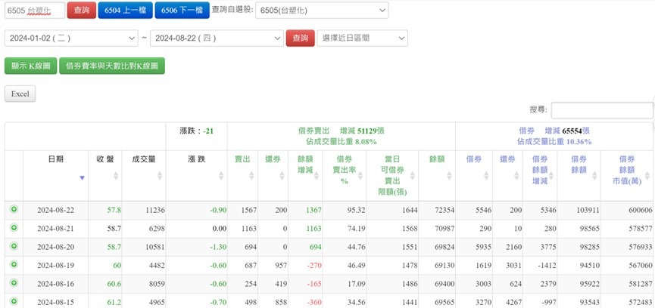Click the 漲跌 column sort arrows
Screen dimensions: 655x308
[x=221, y=175]
